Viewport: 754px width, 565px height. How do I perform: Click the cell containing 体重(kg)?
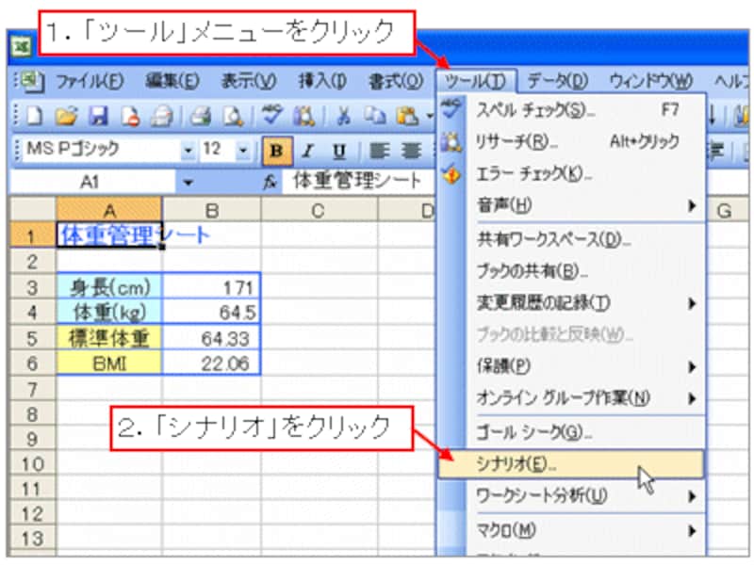(109, 313)
